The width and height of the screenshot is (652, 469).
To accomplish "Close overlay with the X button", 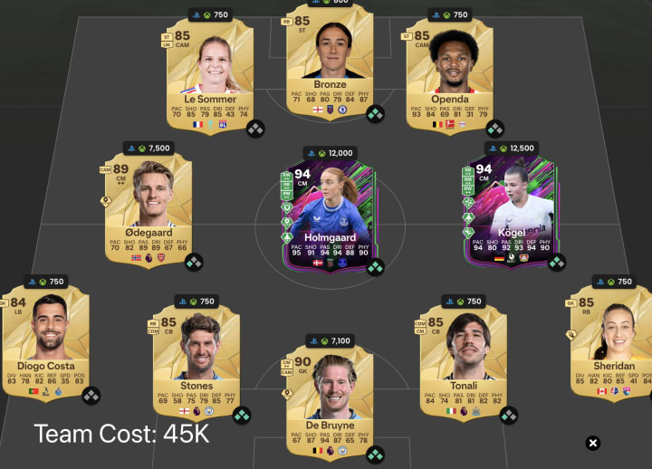I will pyautogui.click(x=593, y=443).
